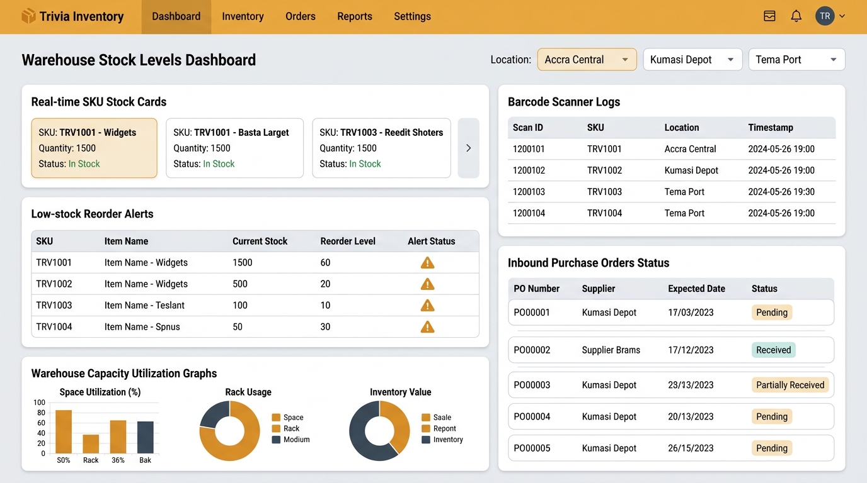Click the Space legend color swatch in Rack Usage
The image size is (867, 483).
(276, 418)
